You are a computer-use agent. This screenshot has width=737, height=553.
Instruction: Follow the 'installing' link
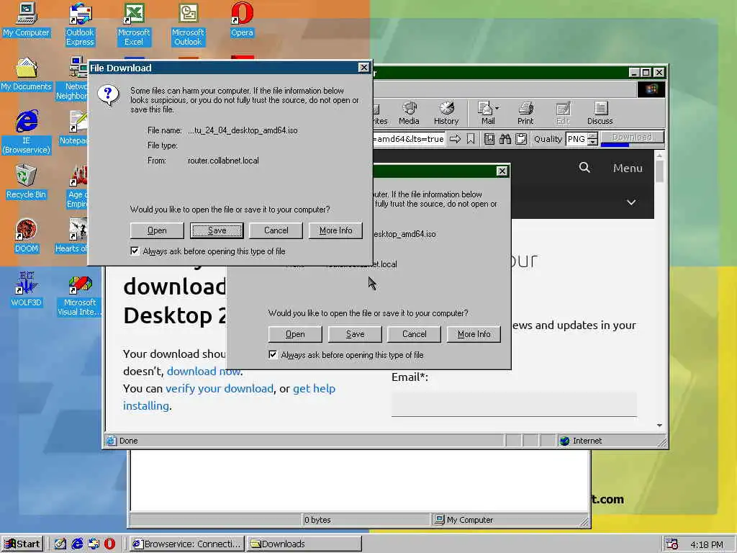pos(145,405)
